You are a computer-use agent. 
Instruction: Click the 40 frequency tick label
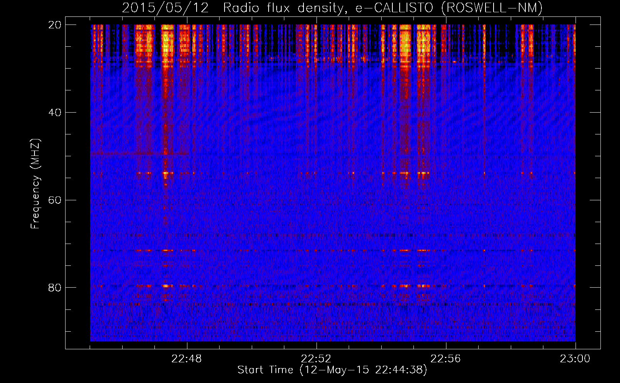coord(55,113)
